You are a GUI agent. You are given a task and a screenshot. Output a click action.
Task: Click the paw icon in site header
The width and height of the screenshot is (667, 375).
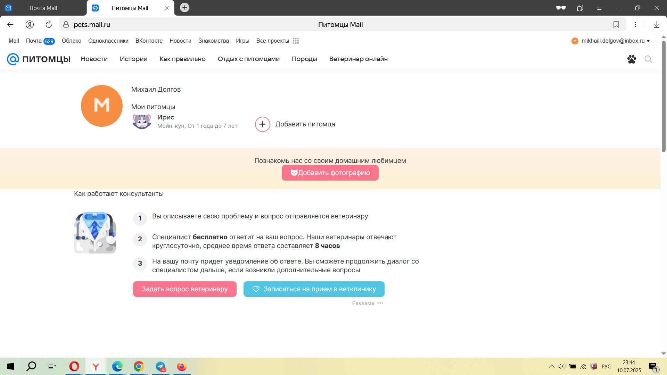[632, 59]
